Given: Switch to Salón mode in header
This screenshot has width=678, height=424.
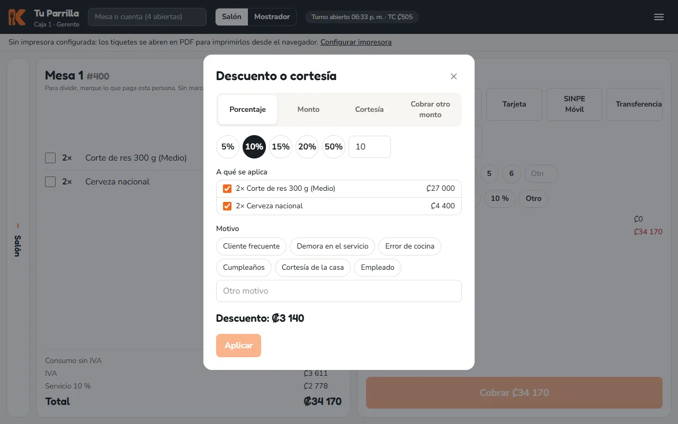Looking at the screenshot, I should pos(231,17).
